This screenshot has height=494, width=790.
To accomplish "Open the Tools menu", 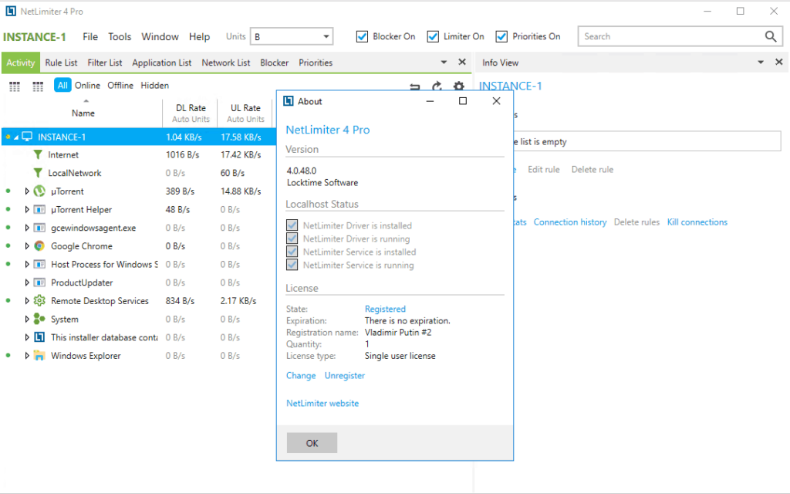I will tap(120, 36).
